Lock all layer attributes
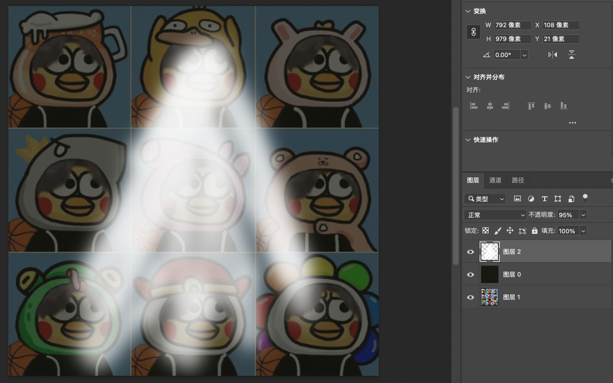This screenshot has width=613, height=383. [x=534, y=231]
